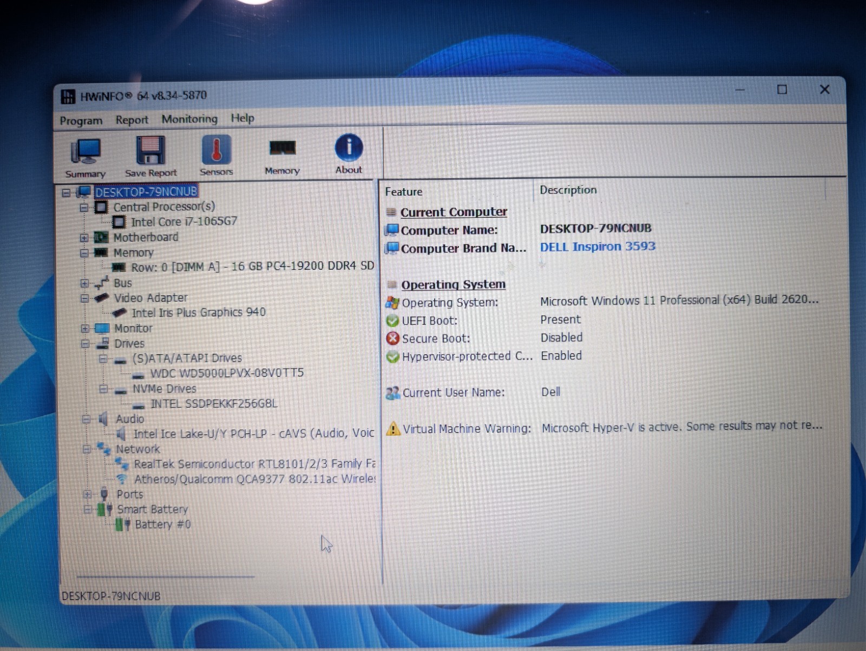Screen dimensions: 866x651
Task: Click the Current User Name people icon
Action: [x=393, y=393]
